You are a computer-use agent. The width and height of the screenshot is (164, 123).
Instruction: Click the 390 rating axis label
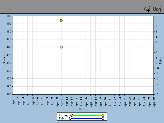tap(9, 24)
